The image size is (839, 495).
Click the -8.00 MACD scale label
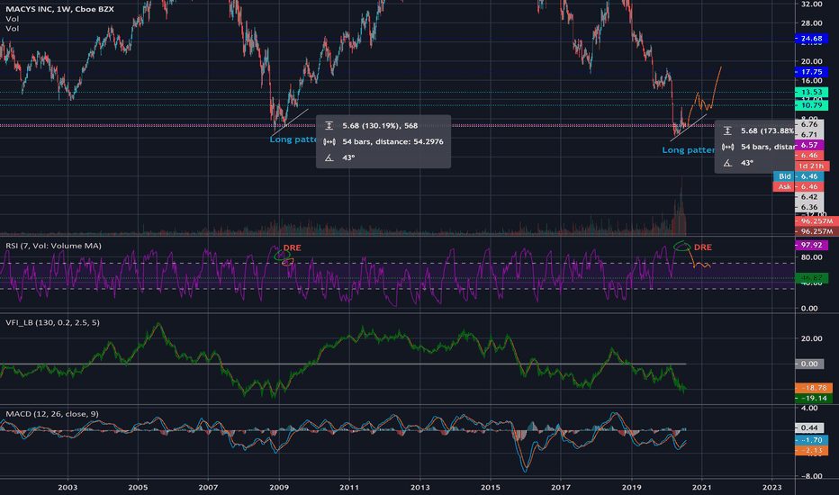(x=810, y=476)
